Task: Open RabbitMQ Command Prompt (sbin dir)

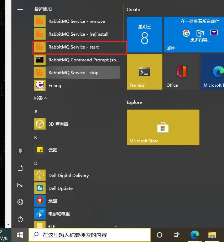Action: pos(77,60)
